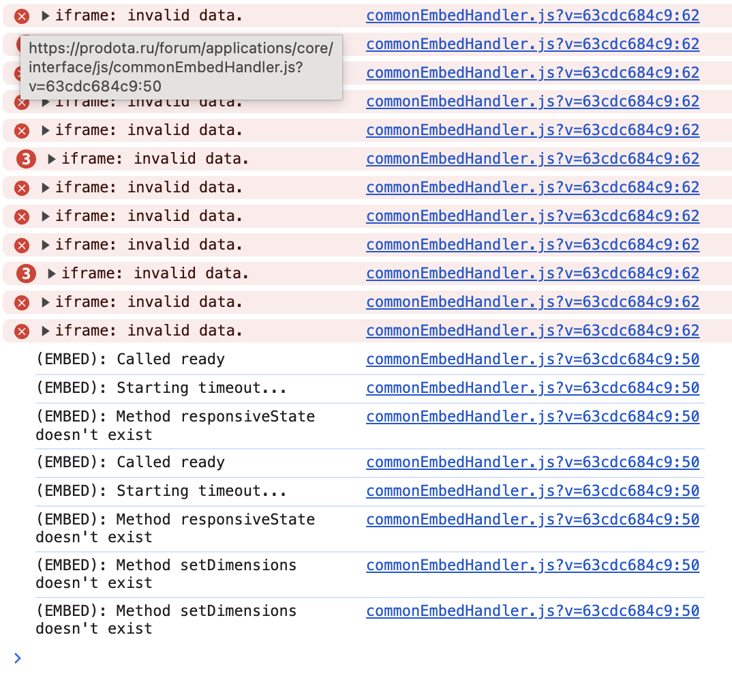Click the blue console prompt chevron
Image resolution: width=732 pixels, height=693 pixels.
[18, 658]
